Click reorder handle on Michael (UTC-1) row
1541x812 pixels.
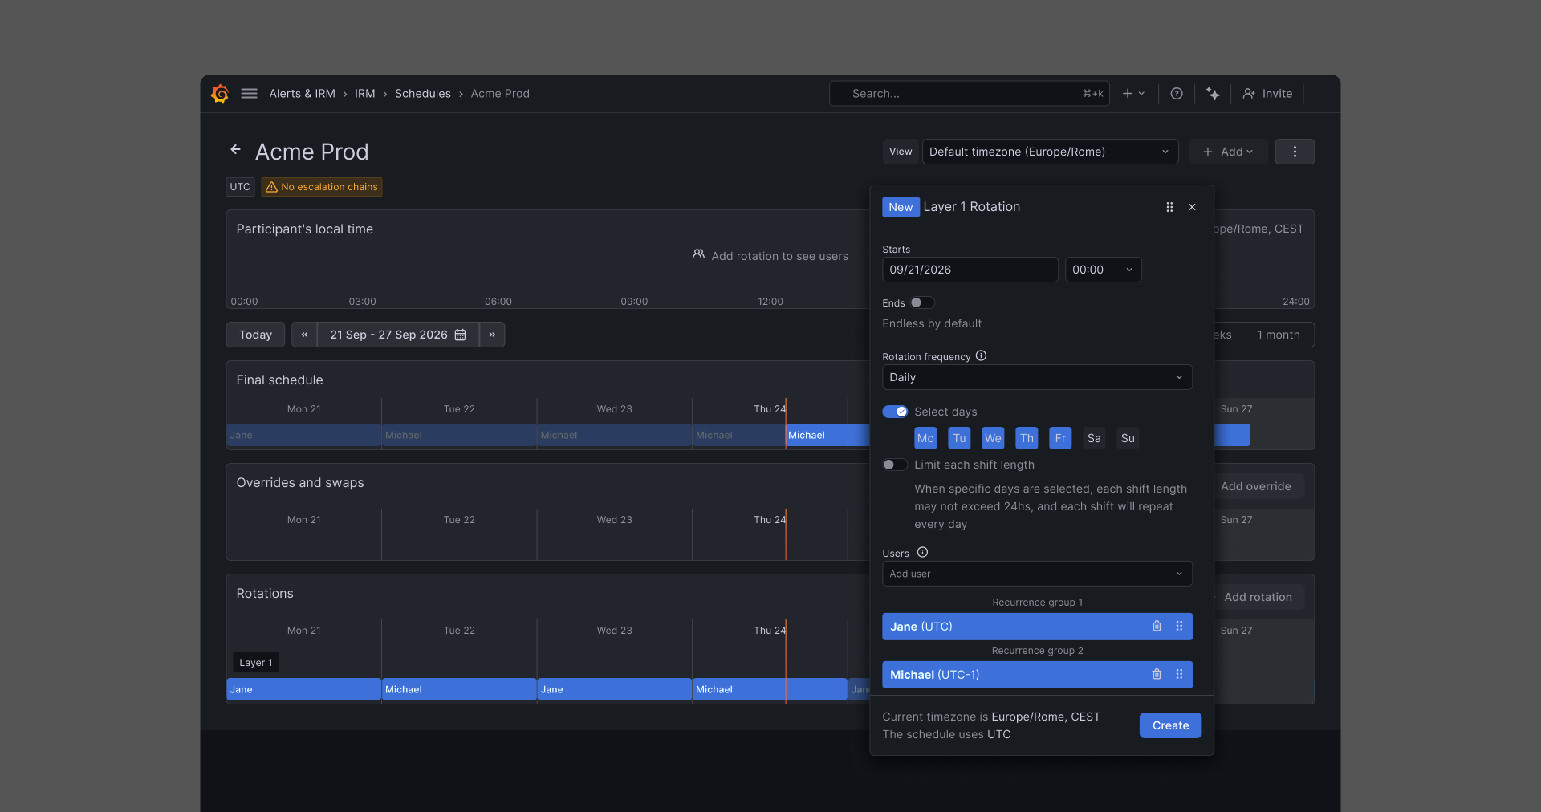click(x=1179, y=675)
